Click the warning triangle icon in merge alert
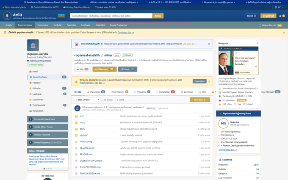The image size is (288, 180). coord(76,82)
